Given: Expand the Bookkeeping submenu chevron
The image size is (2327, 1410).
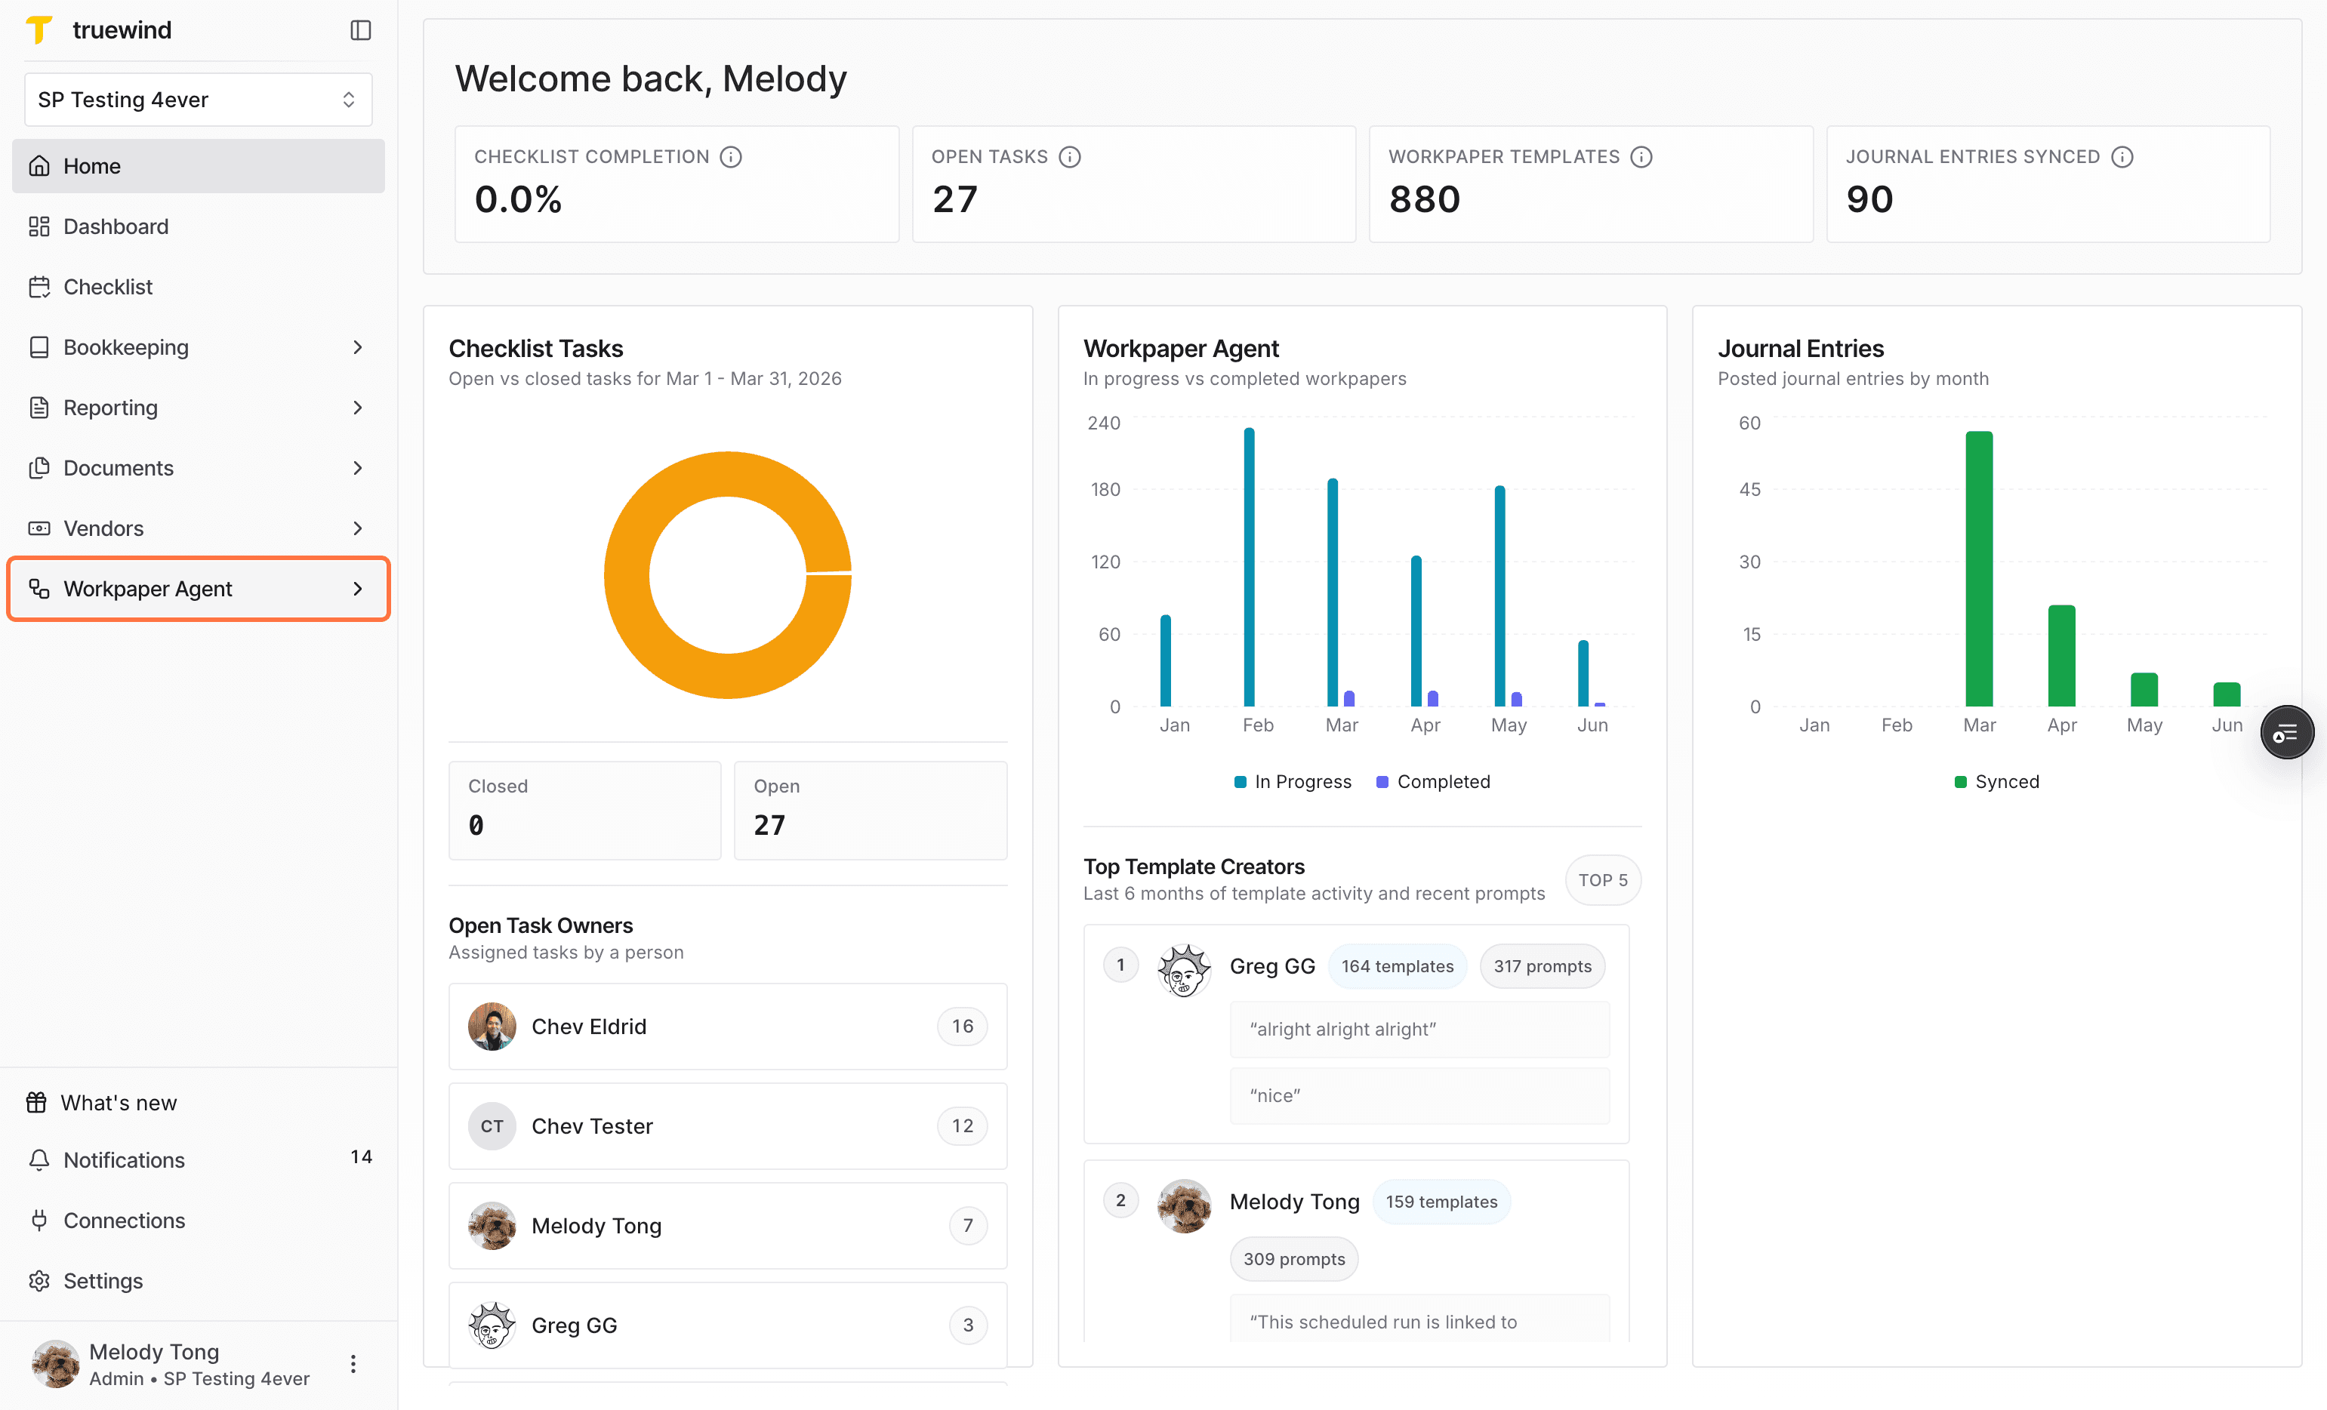Looking at the screenshot, I should pyautogui.click(x=358, y=347).
